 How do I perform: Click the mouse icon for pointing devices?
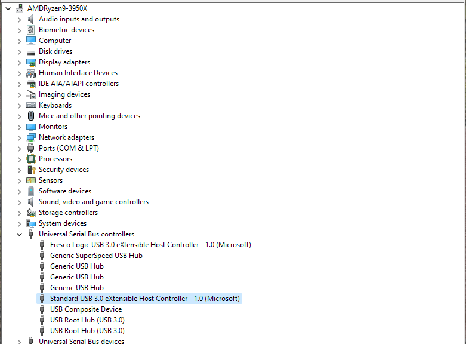click(x=31, y=116)
